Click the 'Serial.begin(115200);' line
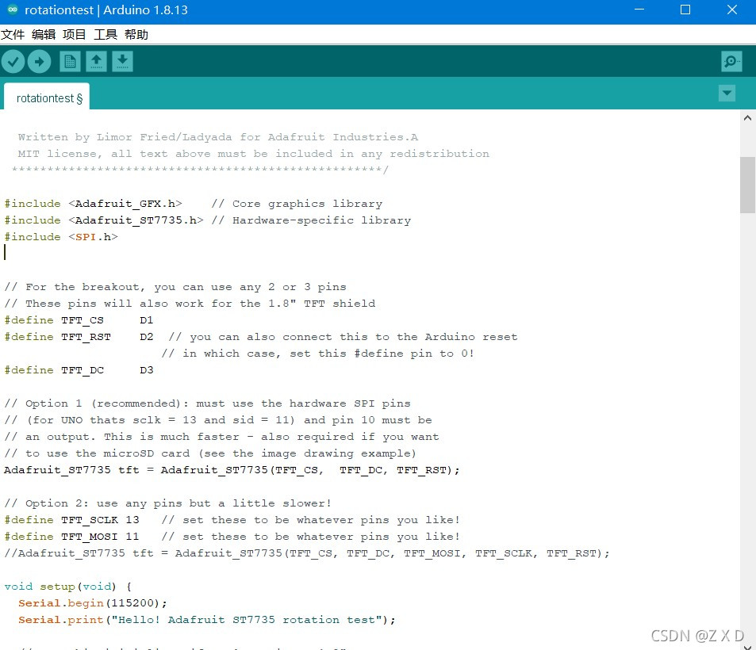 coord(93,603)
